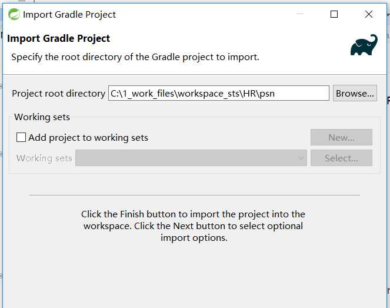Click the 'Click the Finish button' instruction text
The height and width of the screenshot is (308, 390).
[x=194, y=226]
